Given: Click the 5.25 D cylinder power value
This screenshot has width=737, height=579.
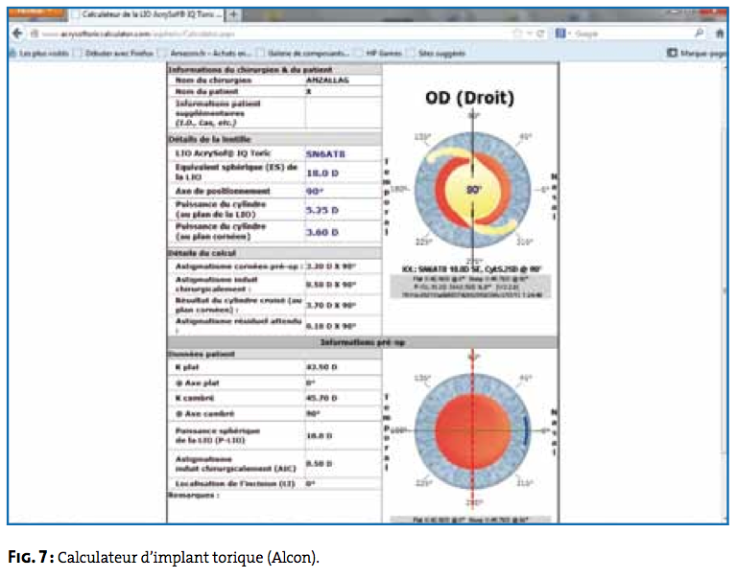Looking at the screenshot, I should click(322, 210).
